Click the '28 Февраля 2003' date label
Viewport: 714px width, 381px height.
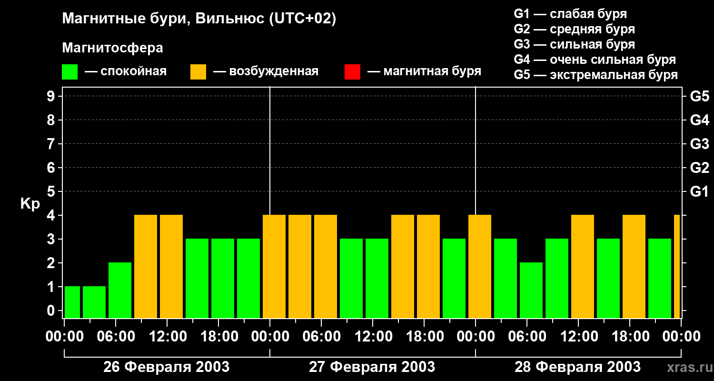(x=578, y=367)
